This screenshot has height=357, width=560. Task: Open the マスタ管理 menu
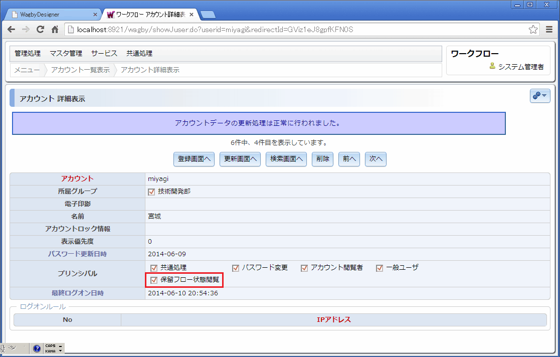pos(66,53)
